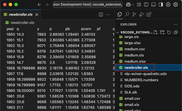Click cell value 1.72488
182x111 pixels.
(104, 102)
